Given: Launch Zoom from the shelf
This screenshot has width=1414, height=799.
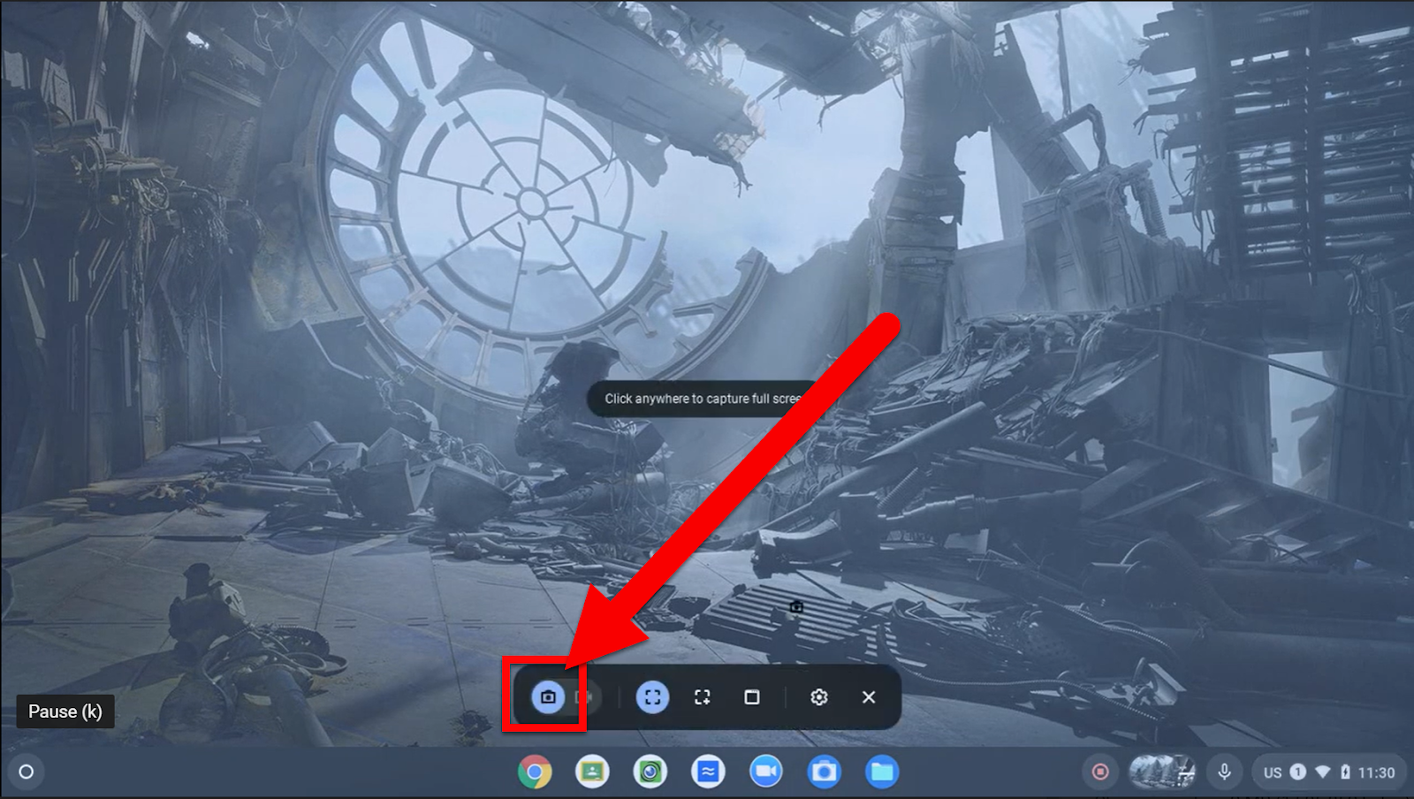Looking at the screenshot, I should click(x=766, y=772).
